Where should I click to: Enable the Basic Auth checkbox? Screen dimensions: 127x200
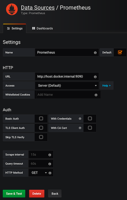[x=41, y=118]
